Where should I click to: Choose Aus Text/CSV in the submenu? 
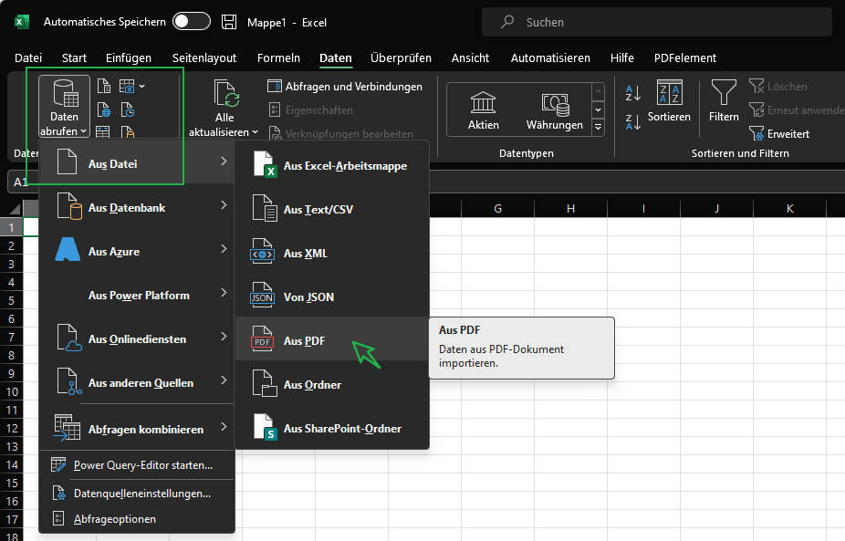coord(332,209)
